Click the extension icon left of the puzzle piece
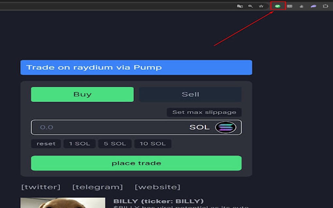Screen dimensions: 333x208 (x=313, y=6)
